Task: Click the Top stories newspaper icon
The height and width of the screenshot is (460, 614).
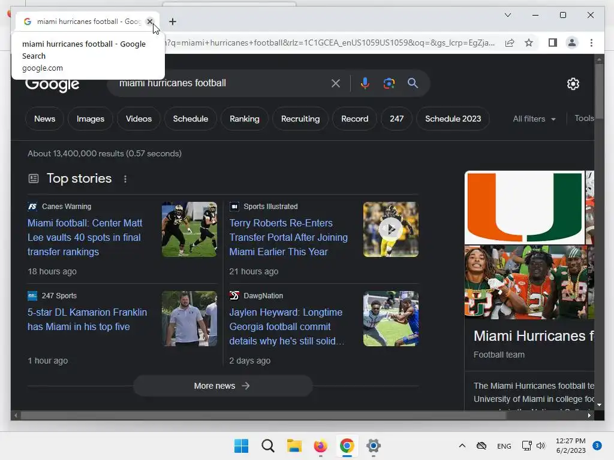Action: 34,178
